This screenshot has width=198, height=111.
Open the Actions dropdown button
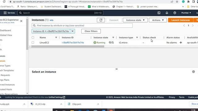pyautogui.click(x=158, y=20)
